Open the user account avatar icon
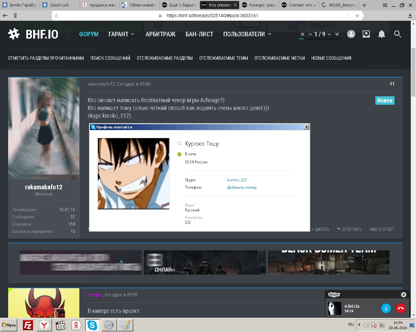 click(x=351, y=34)
